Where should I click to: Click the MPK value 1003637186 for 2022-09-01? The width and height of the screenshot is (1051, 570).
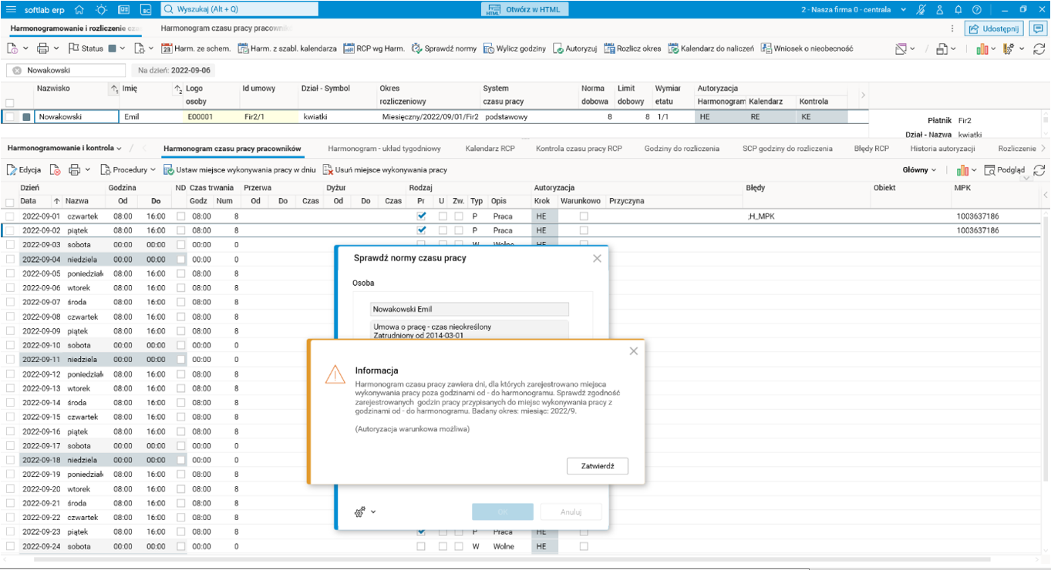978,216
